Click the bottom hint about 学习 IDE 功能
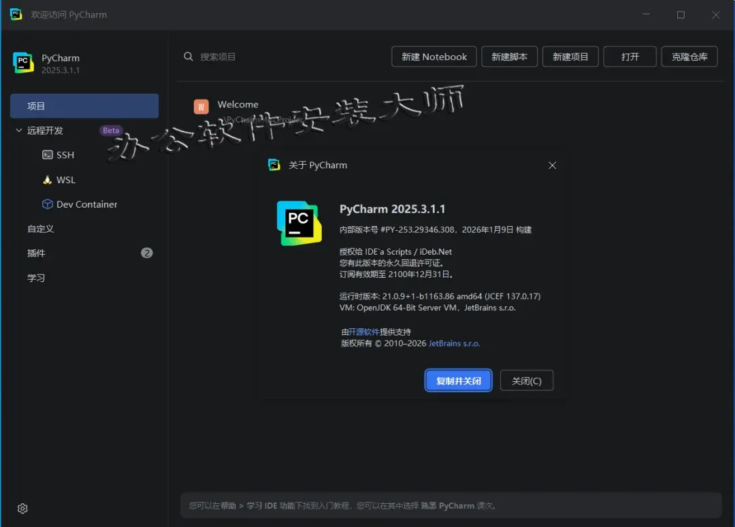Image resolution: width=735 pixels, height=527 pixels. click(342, 505)
